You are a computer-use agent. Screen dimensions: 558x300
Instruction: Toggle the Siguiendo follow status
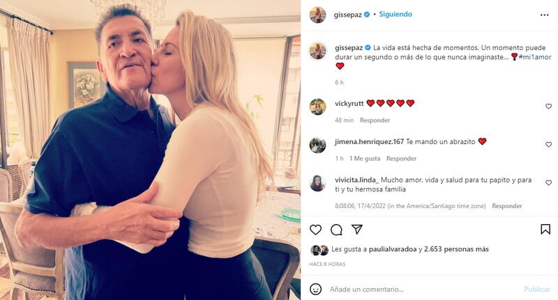[x=397, y=14]
